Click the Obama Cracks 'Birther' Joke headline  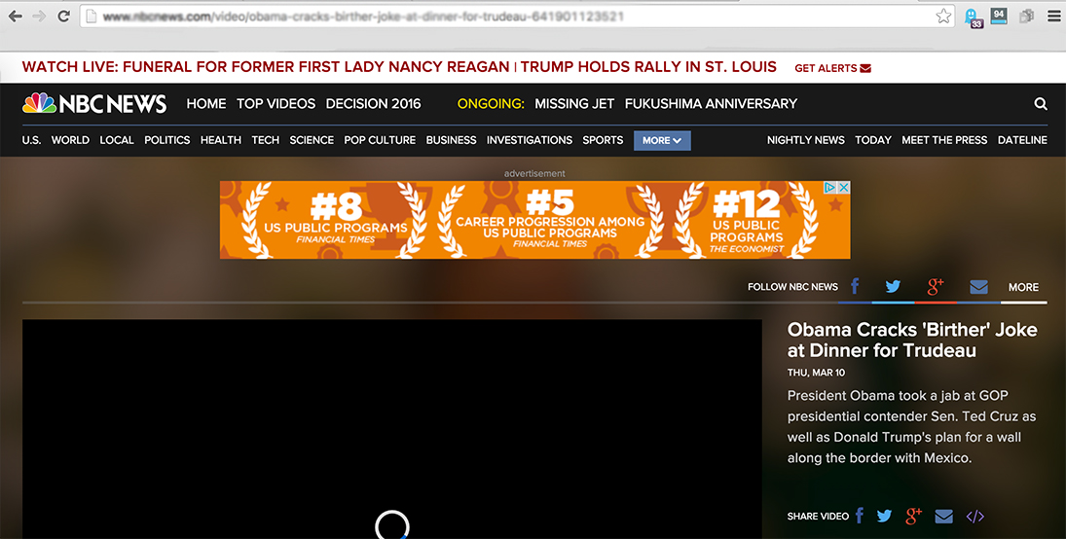click(x=912, y=340)
